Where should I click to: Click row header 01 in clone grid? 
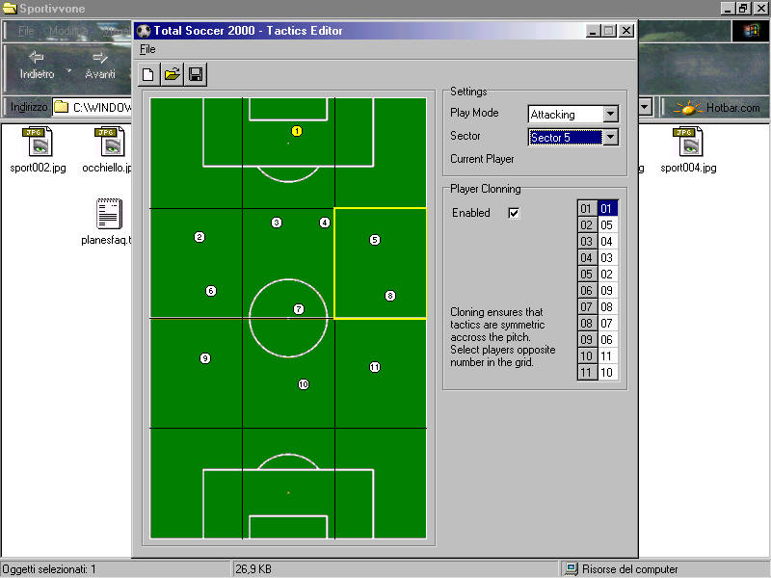587,208
